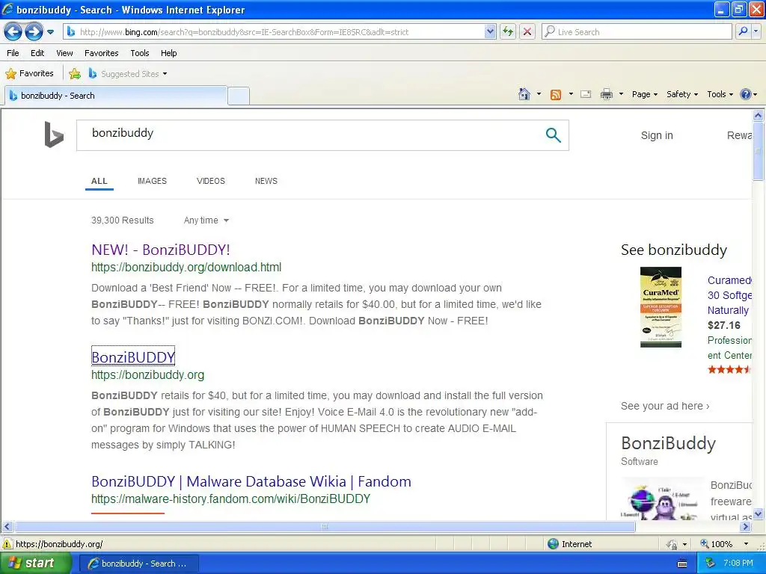
Task: Click the BonziBuddy purple gorilla thumbnail
Action: click(661, 500)
